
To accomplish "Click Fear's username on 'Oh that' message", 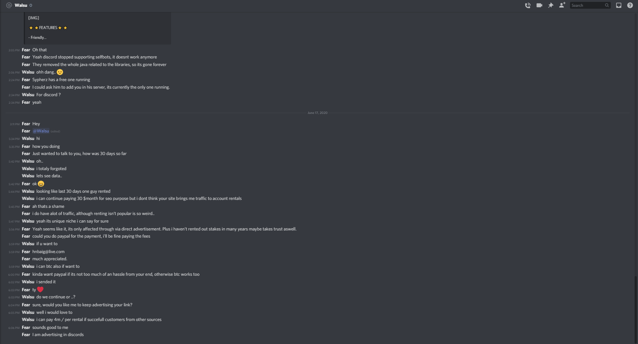I will tap(26, 50).
